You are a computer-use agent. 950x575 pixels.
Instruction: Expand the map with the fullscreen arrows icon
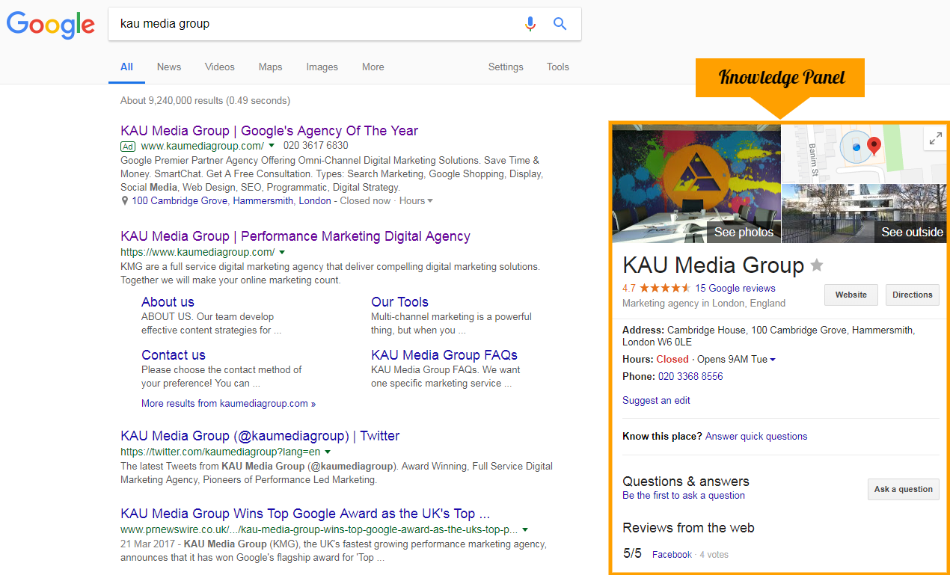click(x=936, y=138)
